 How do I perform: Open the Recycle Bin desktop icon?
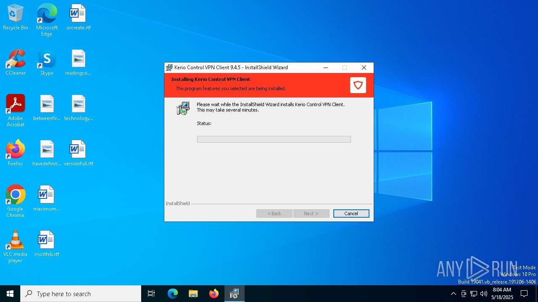[16, 17]
